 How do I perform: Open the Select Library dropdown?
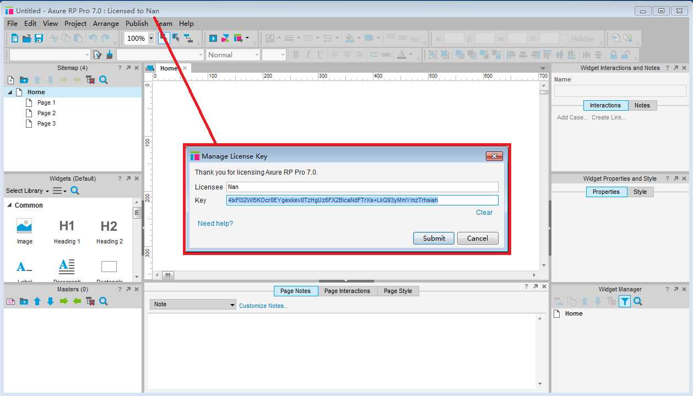[28, 191]
